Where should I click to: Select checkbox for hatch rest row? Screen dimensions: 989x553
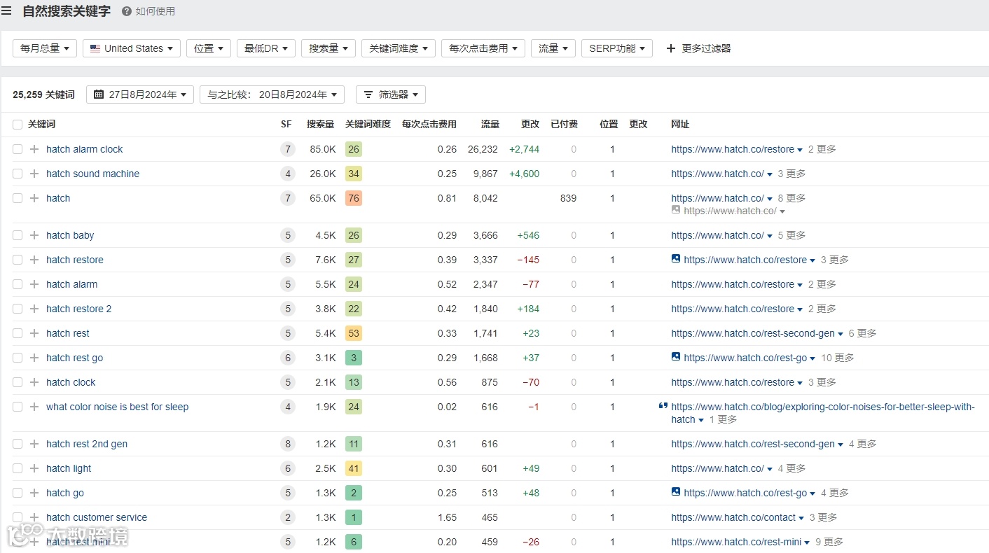point(18,333)
